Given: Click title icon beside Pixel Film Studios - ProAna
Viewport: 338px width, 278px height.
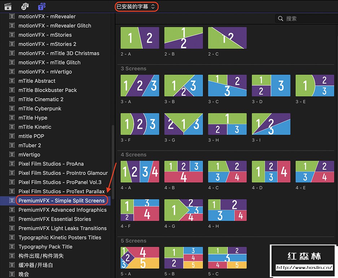Looking at the screenshot, I should pos(12,163).
